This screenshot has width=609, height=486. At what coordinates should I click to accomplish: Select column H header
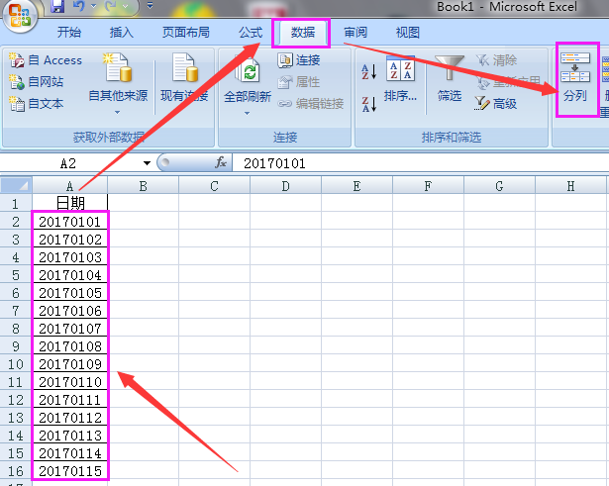coord(571,186)
